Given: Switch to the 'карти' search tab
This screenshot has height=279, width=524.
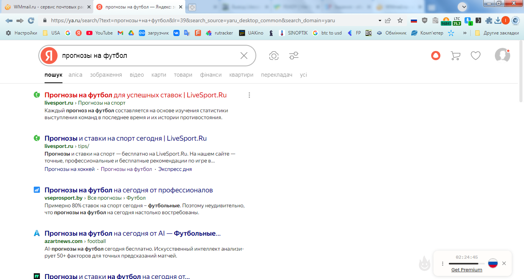Looking at the screenshot, I should pos(159,75).
